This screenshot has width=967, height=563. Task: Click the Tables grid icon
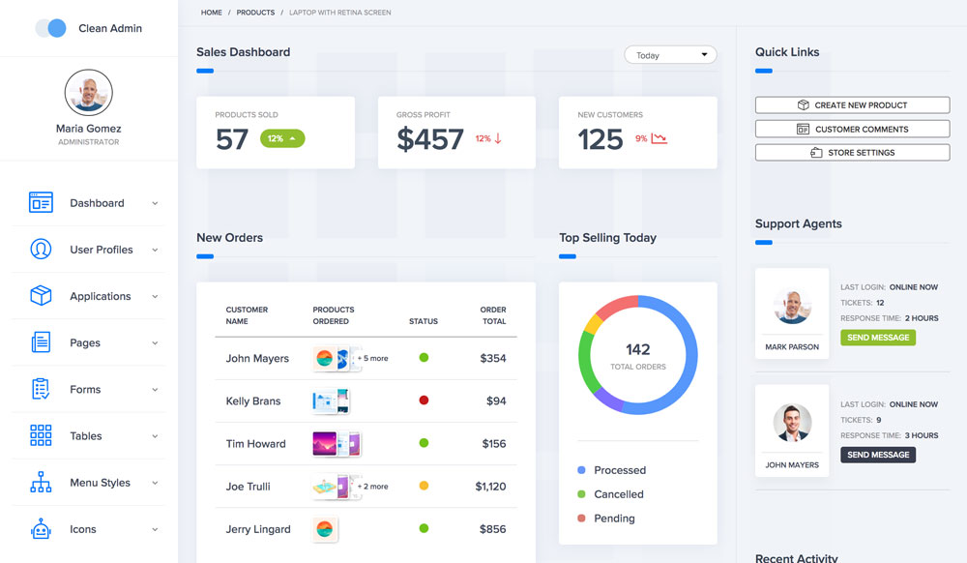[41, 435]
